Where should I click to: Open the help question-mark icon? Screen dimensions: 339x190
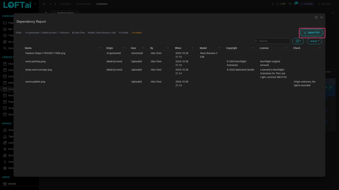pyautogui.click(x=290, y=4)
